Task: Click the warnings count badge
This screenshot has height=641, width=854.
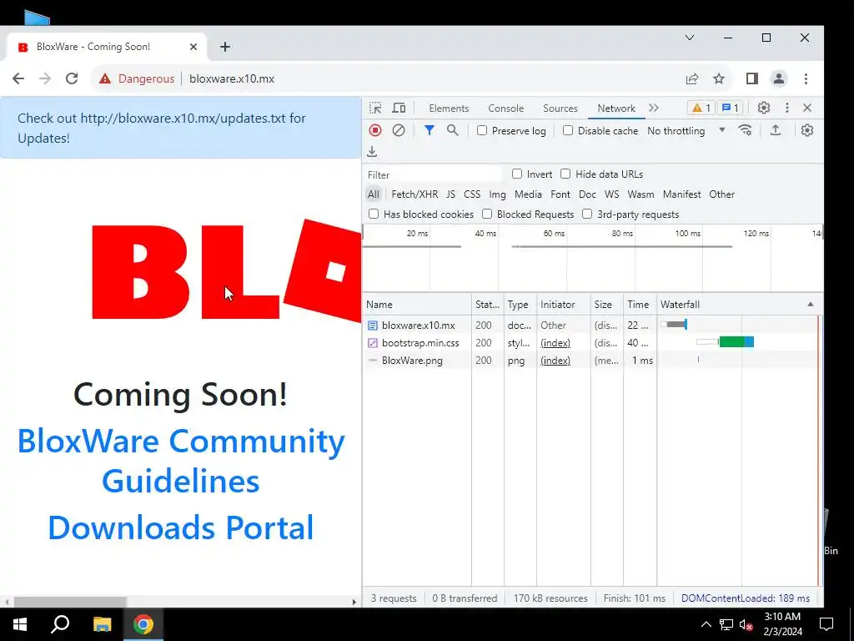Action: coord(701,108)
